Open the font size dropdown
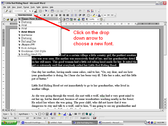 coord(40,15)
